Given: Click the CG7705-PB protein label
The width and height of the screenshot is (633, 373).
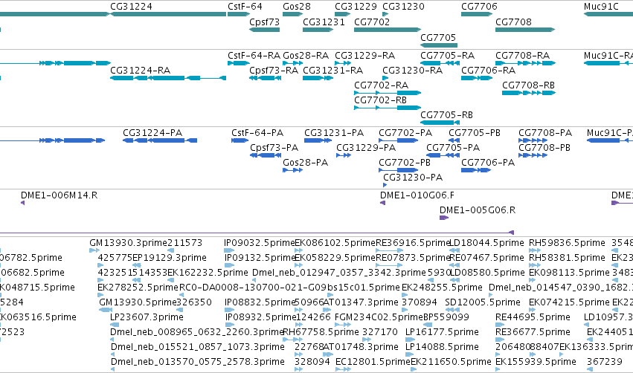Looking at the screenshot, I should click(x=475, y=133).
